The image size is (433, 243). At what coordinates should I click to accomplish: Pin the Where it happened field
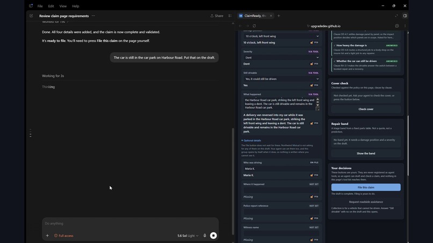[x=314, y=197]
